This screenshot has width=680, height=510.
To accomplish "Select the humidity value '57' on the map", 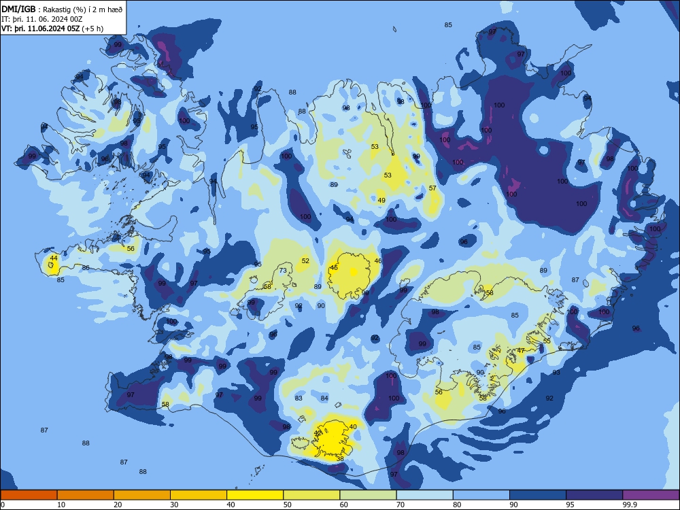I will [x=432, y=188].
